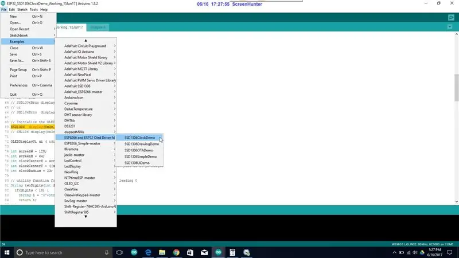Open the Calculator app in the taskbar

tap(232, 252)
